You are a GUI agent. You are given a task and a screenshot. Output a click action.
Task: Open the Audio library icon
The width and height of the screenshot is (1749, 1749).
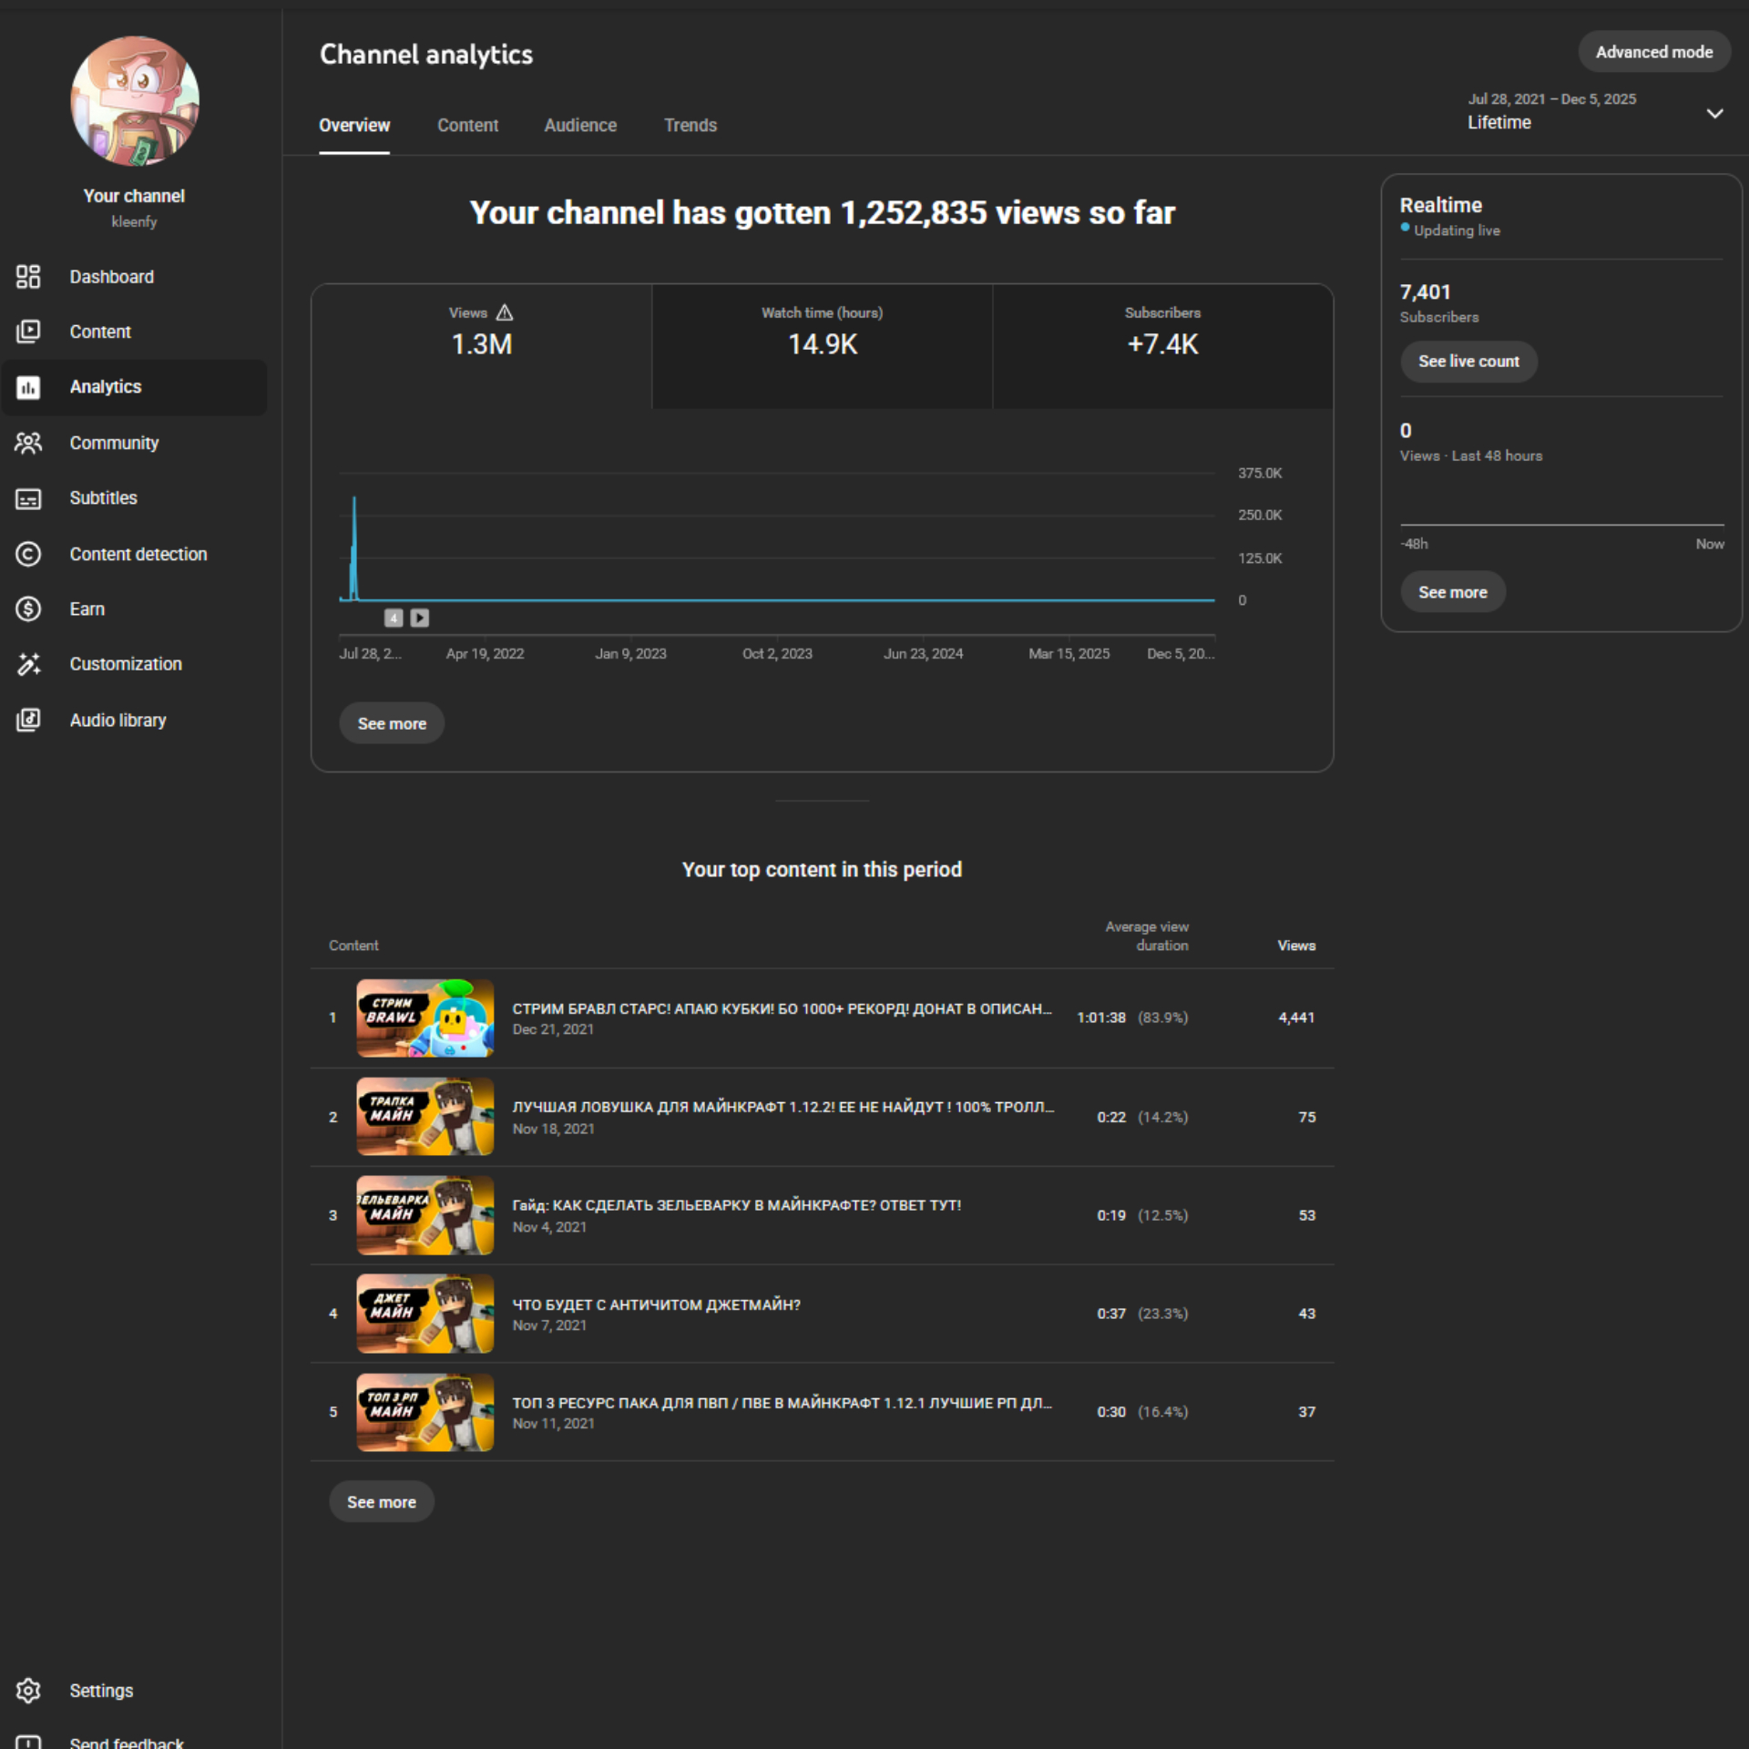pos(28,720)
